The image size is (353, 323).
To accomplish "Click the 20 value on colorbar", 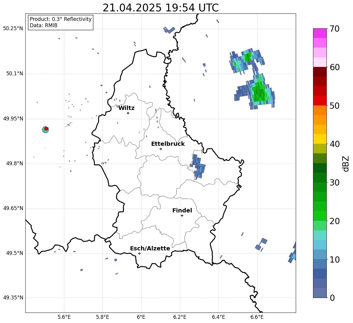I will (x=335, y=221).
